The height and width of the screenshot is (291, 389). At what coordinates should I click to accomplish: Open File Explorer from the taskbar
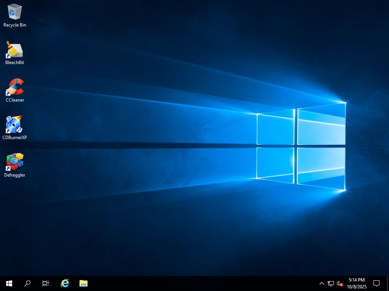tap(83, 283)
